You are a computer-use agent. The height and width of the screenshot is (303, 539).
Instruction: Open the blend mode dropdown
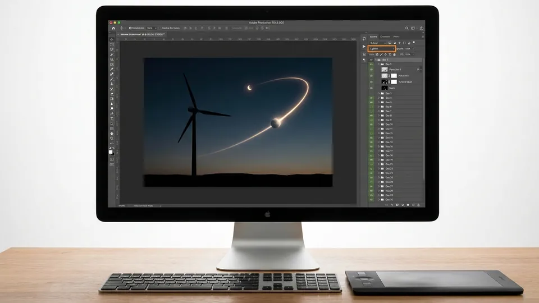(x=382, y=49)
